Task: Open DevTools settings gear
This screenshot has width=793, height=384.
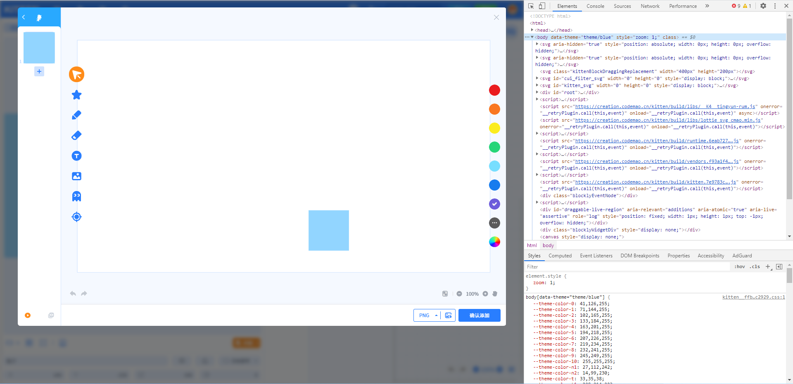Action: pyautogui.click(x=763, y=6)
